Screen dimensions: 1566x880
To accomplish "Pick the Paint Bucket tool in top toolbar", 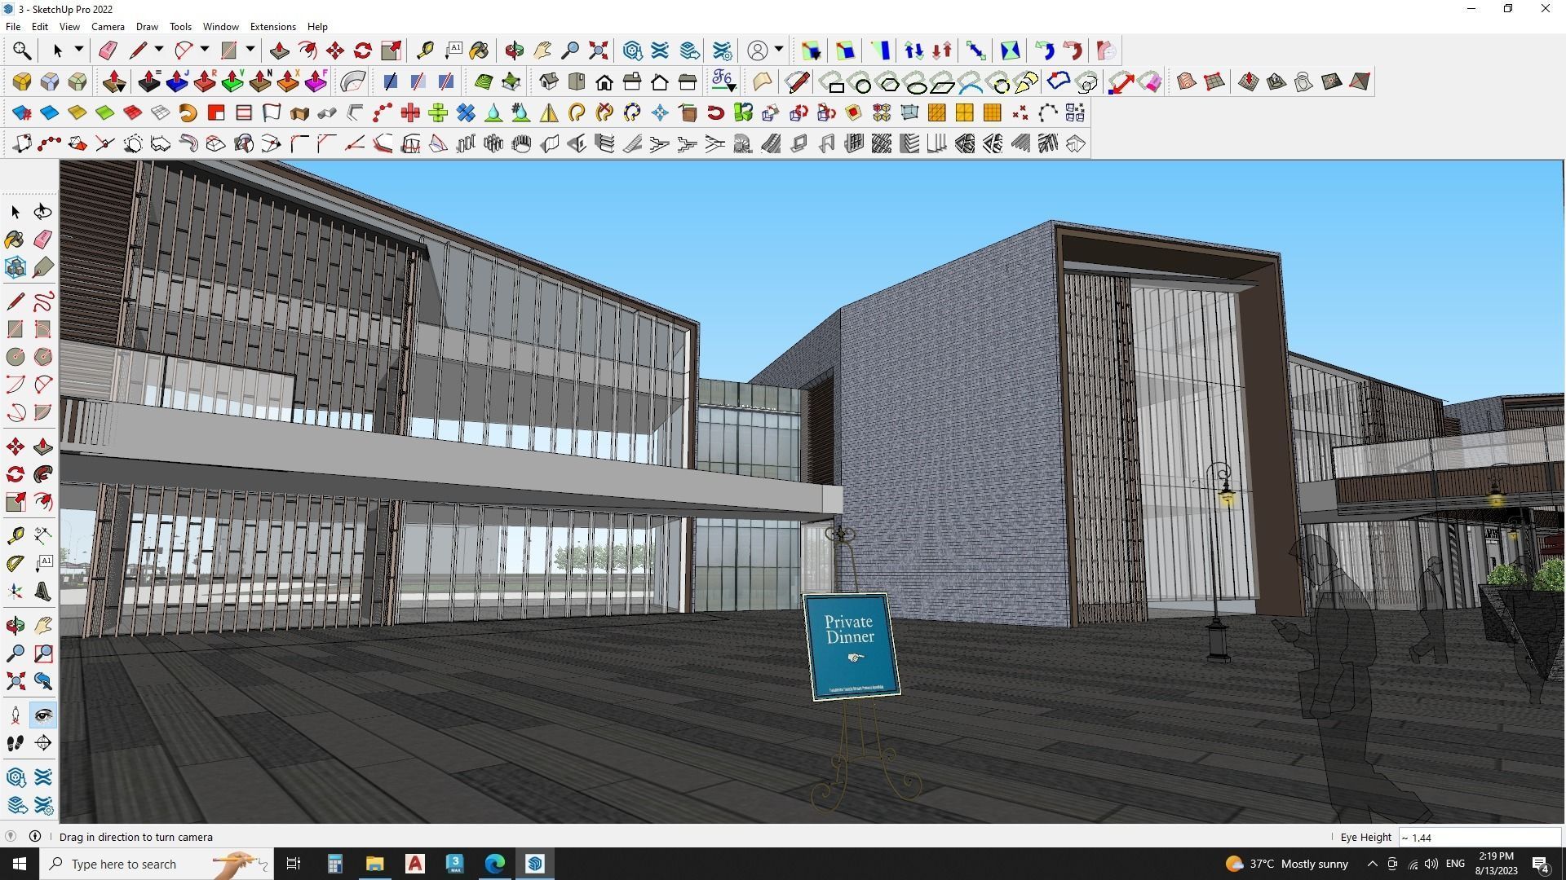I will pyautogui.click(x=479, y=51).
